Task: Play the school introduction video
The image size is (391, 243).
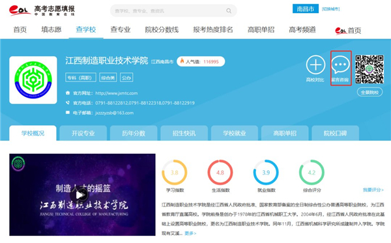Action: [80, 195]
